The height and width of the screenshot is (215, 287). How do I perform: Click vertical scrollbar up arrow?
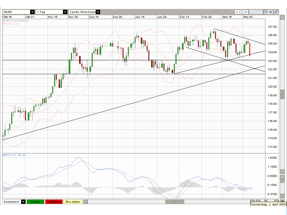(x=282, y=18)
